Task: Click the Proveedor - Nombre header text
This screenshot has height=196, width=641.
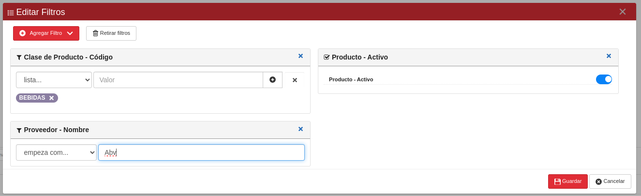Action: [x=57, y=130]
